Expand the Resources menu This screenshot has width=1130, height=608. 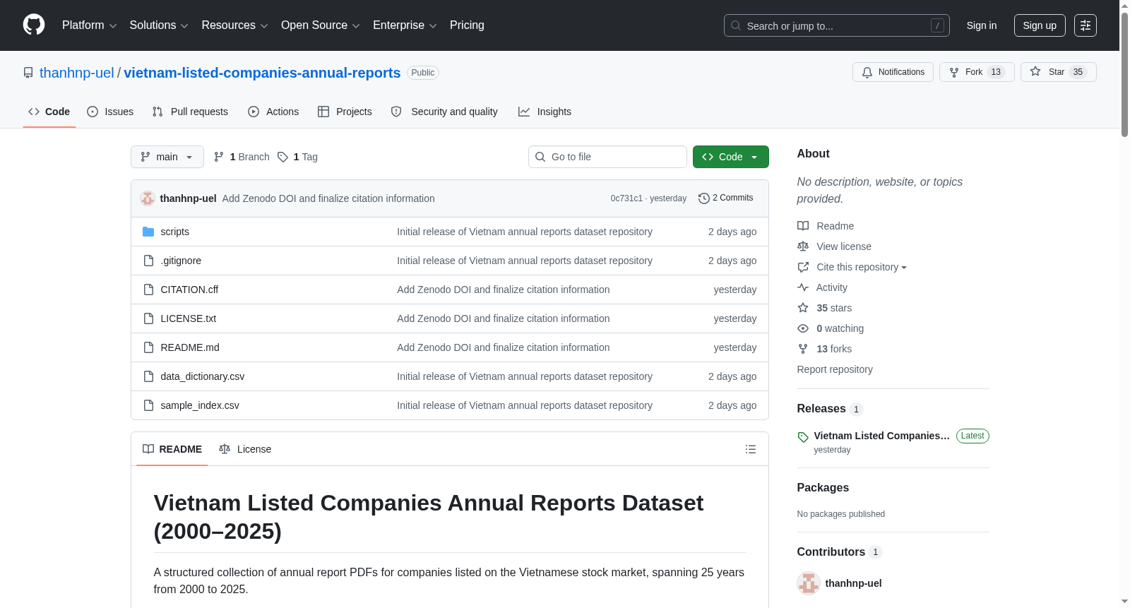[x=234, y=25]
